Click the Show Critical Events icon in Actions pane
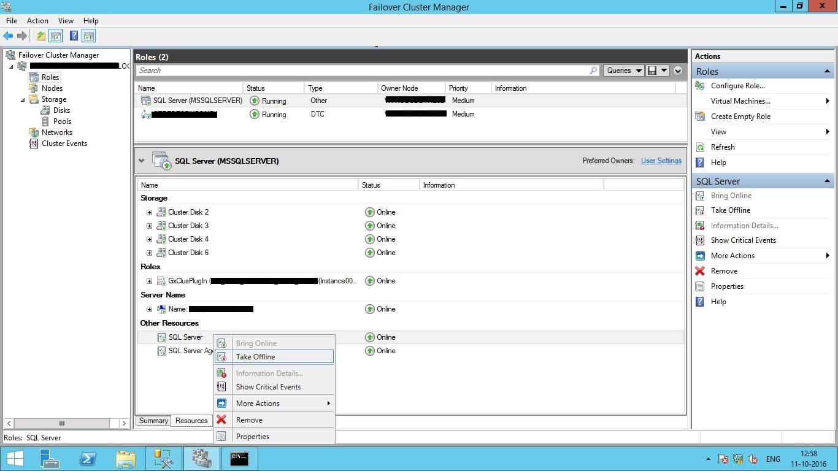The image size is (838, 471). click(x=700, y=240)
